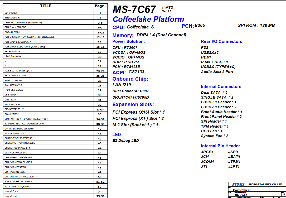Click 'EZ DEBUG LED CLR COMS/CUT VBAT' row
The height and width of the screenshot is (198, 286).
55,124
